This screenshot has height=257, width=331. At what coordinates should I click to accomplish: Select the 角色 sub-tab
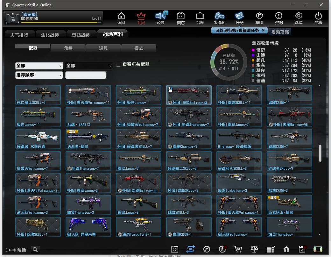point(68,48)
